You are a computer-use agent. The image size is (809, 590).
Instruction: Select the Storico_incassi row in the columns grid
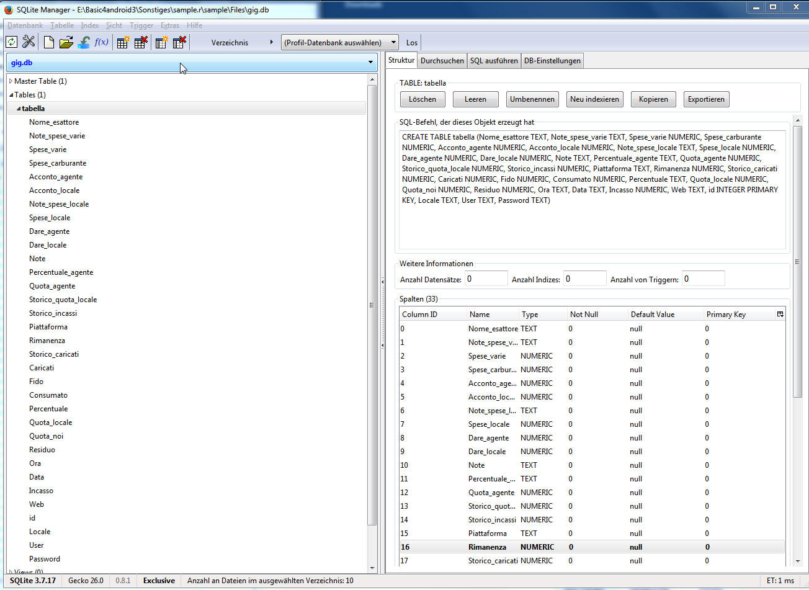pos(592,520)
